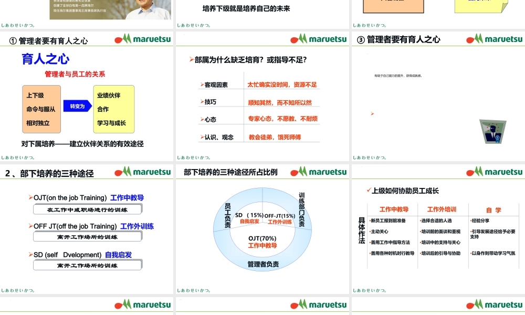
Task: Click bullet 经验分享
Action: pos(479,220)
